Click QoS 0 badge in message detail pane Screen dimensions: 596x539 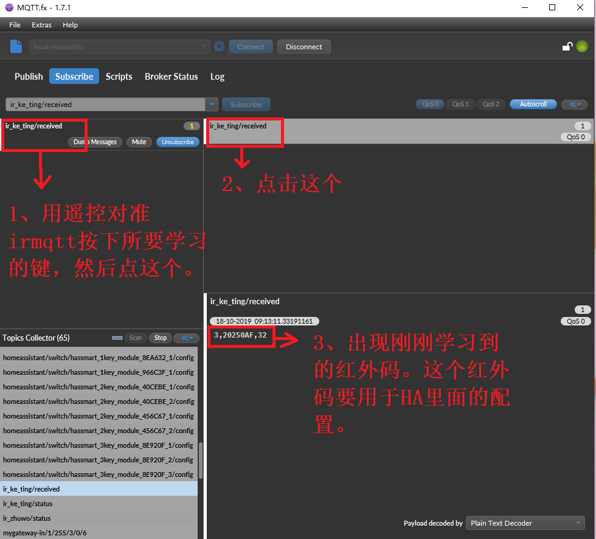tap(575, 321)
